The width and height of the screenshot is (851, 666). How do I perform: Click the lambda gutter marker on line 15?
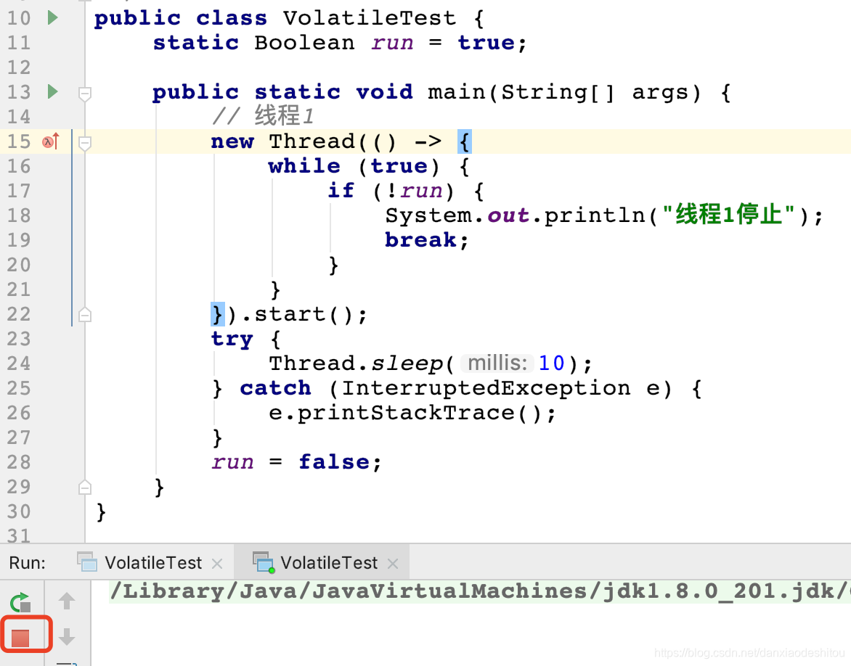click(51, 141)
